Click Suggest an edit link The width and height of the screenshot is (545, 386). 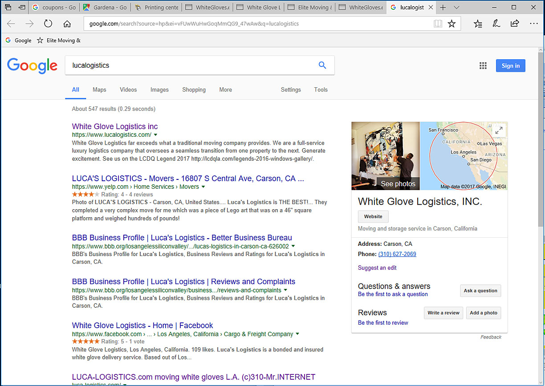[377, 268]
